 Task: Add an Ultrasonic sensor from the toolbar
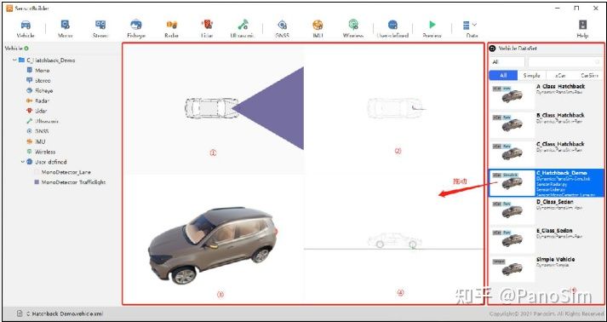(243, 29)
